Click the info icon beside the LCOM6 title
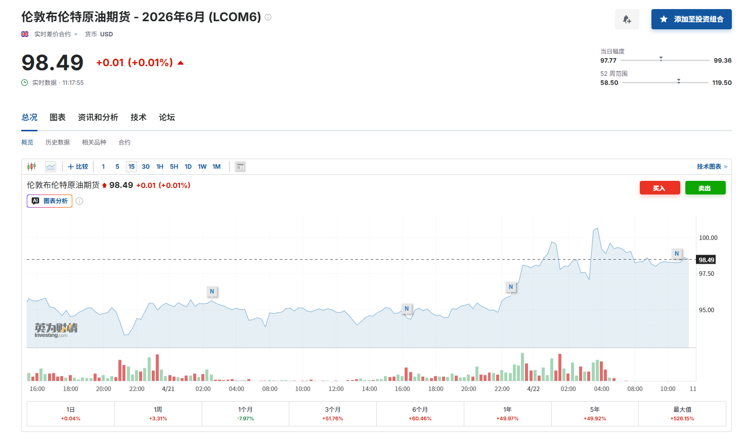Viewport: 746px width, 439px height. click(268, 17)
